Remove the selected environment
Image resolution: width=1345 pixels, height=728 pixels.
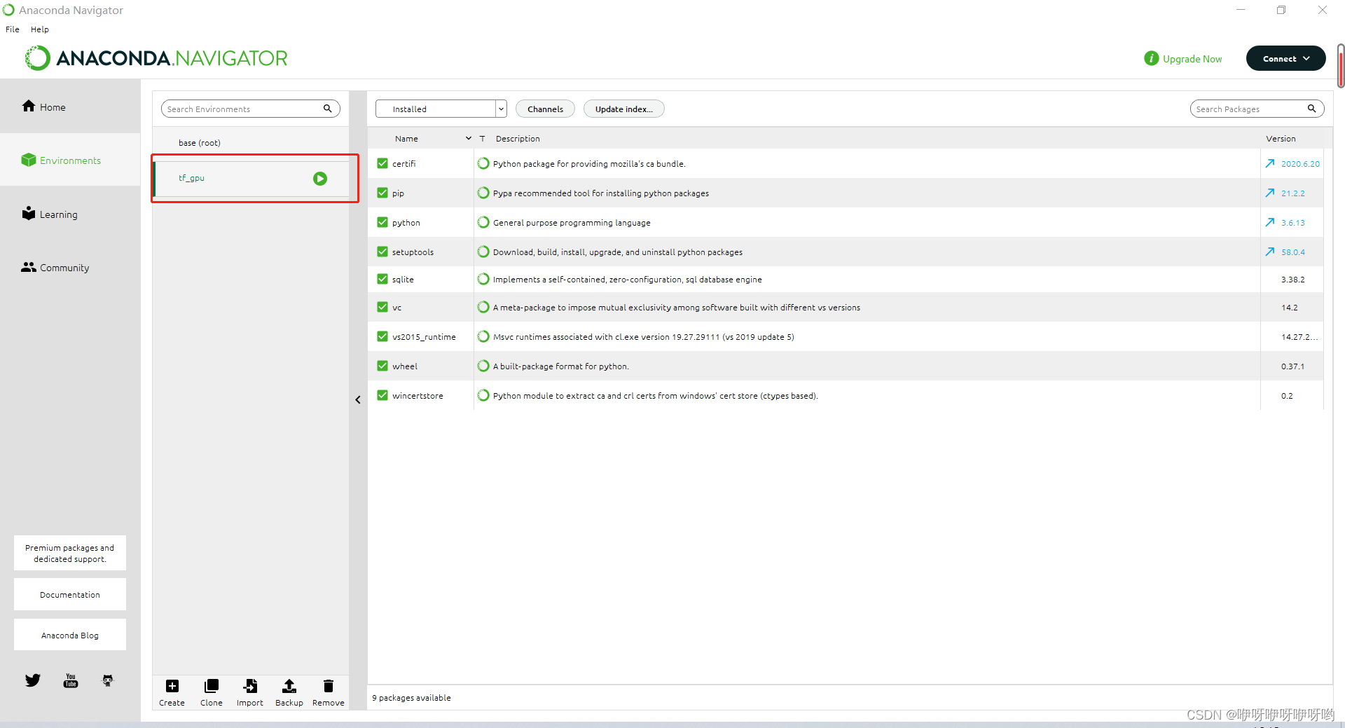tap(329, 692)
